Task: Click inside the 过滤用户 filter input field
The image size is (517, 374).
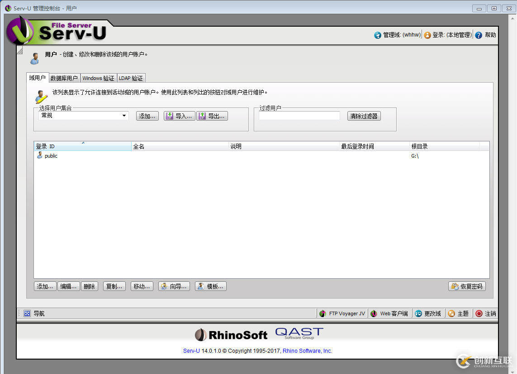Action: point(299,116)
